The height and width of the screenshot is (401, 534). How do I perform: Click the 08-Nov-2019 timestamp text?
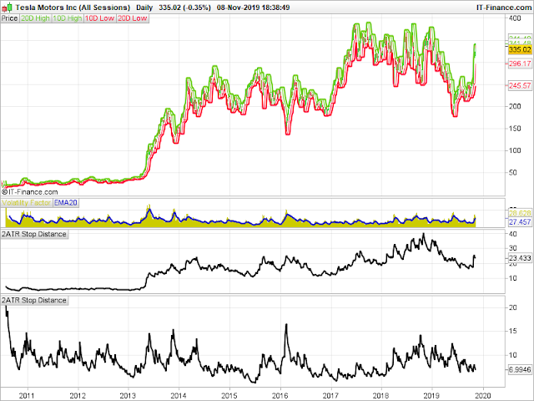pos(253,8)
